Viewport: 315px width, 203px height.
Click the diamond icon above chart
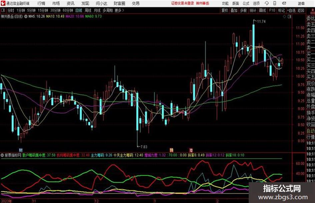click(284, 17)
